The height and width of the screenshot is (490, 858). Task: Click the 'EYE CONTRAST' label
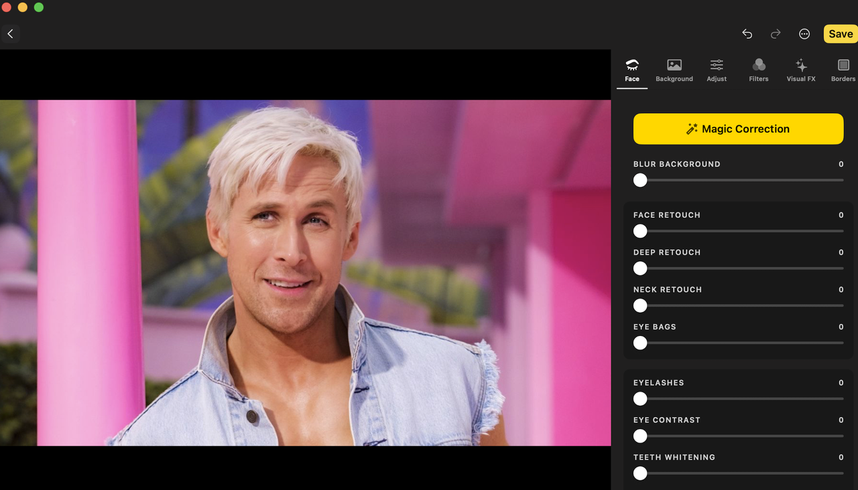coord(667,420)
